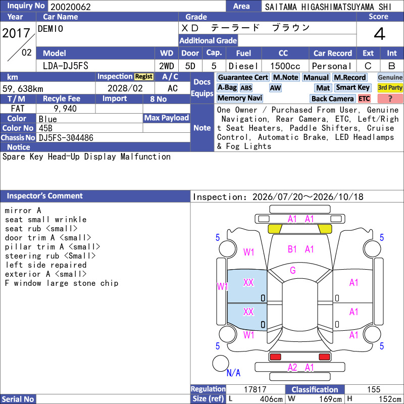The width and height of the screenshot is (404, 404).
Task: Click the exterior grade C
Action: (368, 66)
